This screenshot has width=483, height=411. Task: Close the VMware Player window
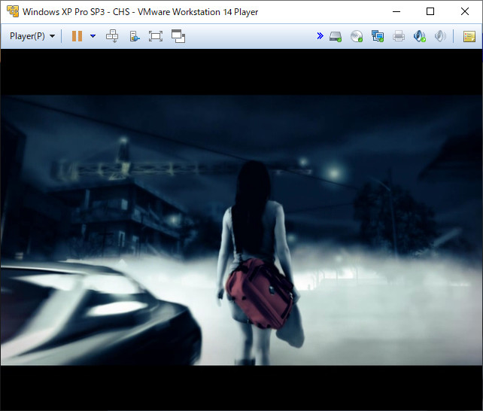coord(465,12)
